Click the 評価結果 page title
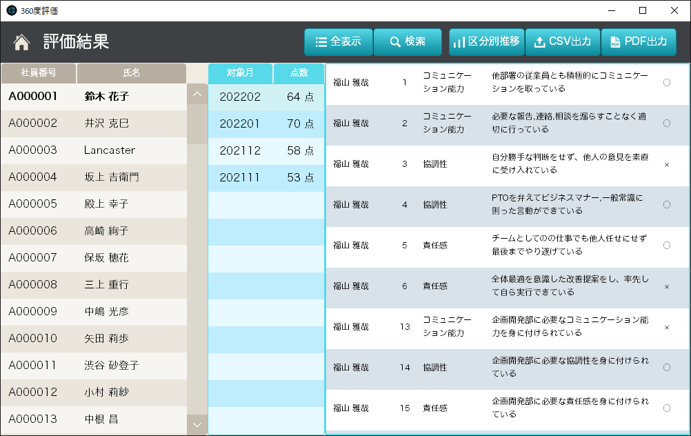Image resolution: width=691 pixels, height=436 pixels. (x=77, y=42)
